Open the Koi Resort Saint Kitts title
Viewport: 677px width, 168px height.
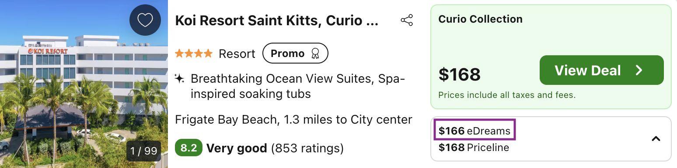tap(277, 20)
